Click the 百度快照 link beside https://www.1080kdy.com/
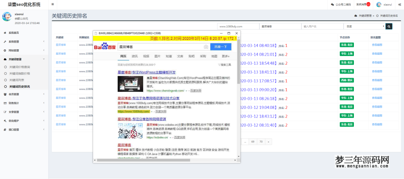This screenshot has width=404, height=179. pos(161,112)
